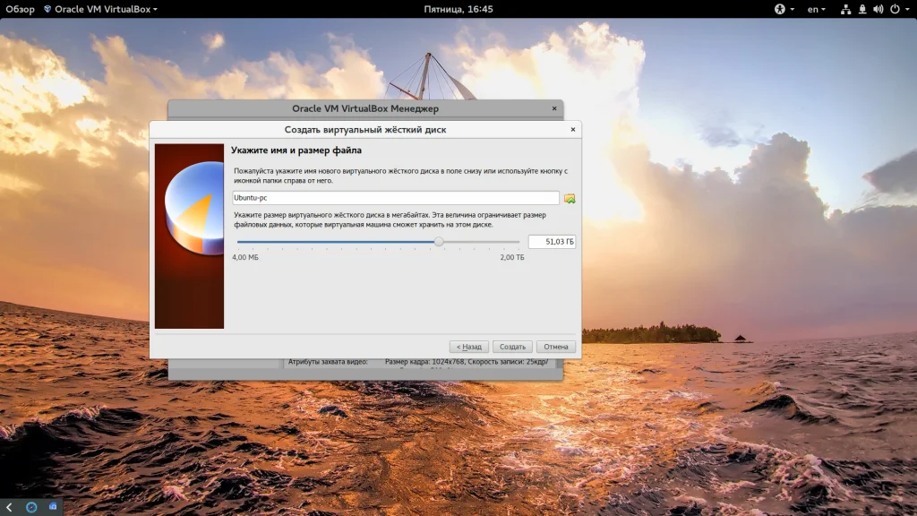This screenshot has height=516, width=917.
Task: Click the network lock icon in top bar
Action: (861, 9)
